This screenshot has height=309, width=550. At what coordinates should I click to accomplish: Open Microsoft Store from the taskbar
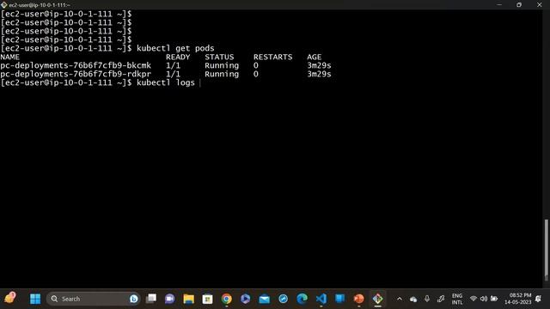click(207, 299)
